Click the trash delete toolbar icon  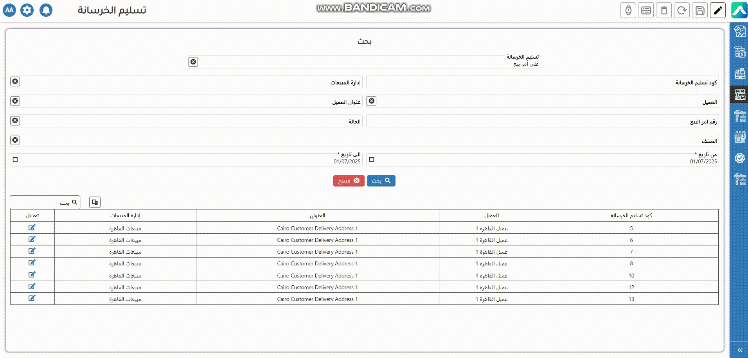coord(664,11)
